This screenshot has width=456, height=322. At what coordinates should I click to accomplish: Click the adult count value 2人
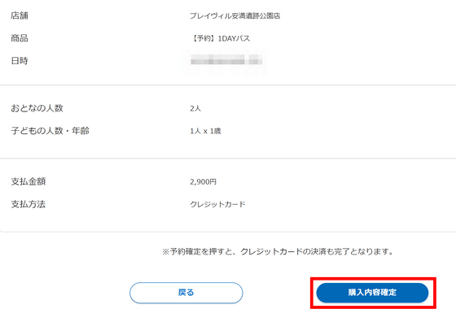point(195,108)
